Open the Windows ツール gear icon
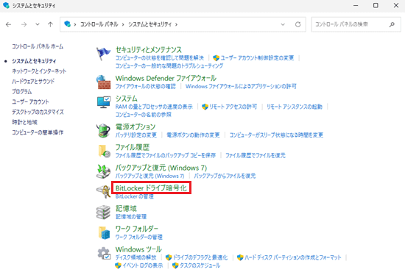This screenshot has width=405, height=278. point(104,253)
